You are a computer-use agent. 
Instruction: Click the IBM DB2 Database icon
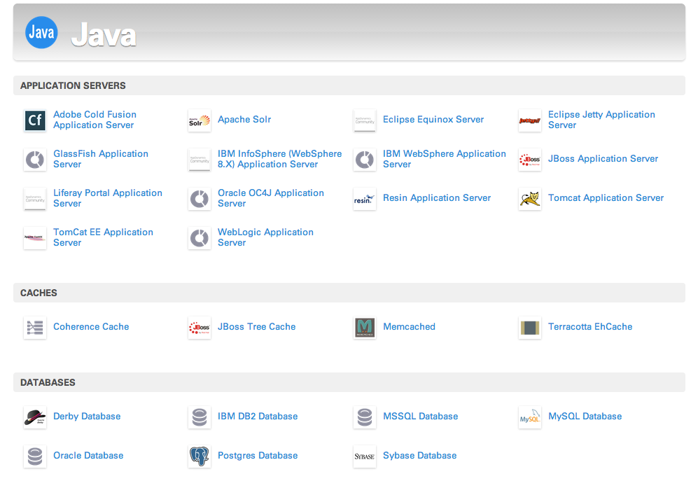point(200,417)
